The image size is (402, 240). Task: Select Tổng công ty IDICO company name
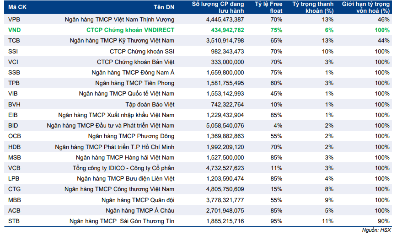(123, 168)
